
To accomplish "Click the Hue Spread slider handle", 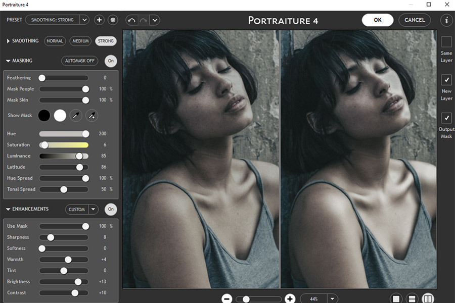I will (85, 178).
